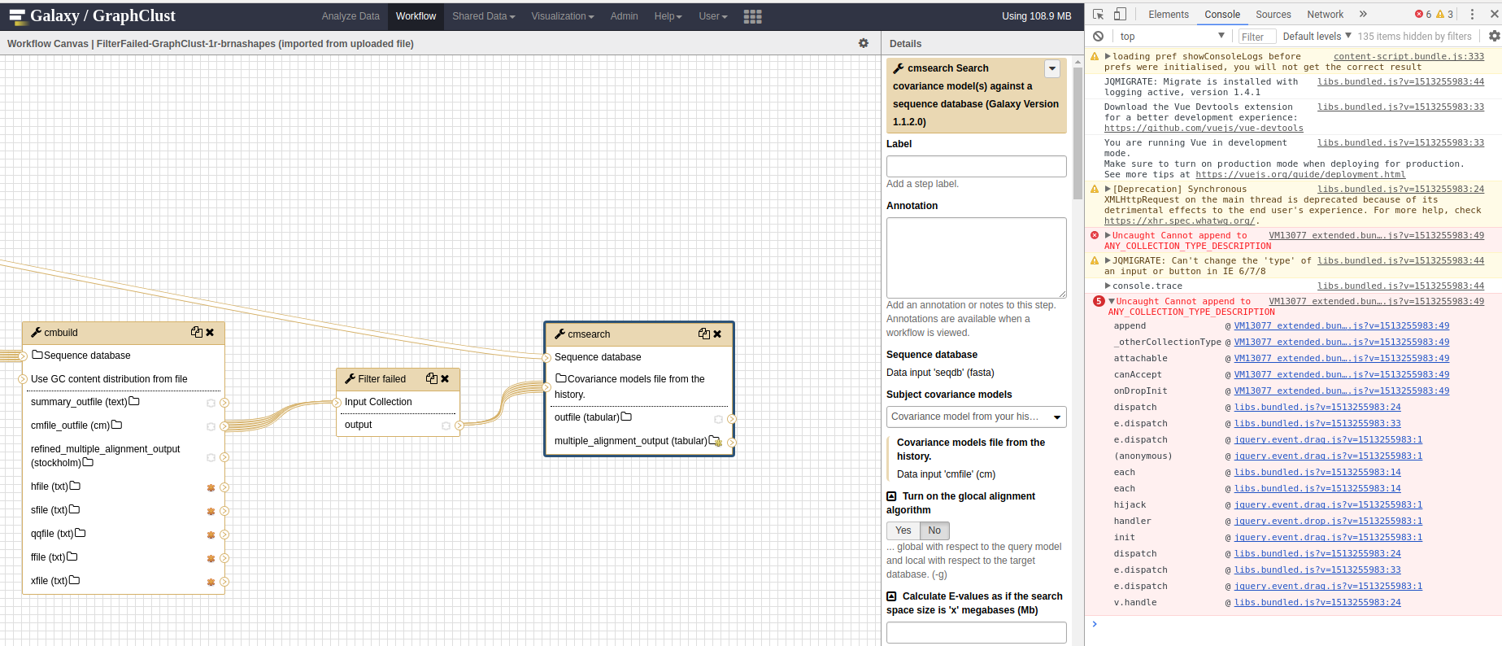Open the vue-devtools GitHub link
The height and width of the screenshot is (646, 1502).
[x=1204, y=128]
